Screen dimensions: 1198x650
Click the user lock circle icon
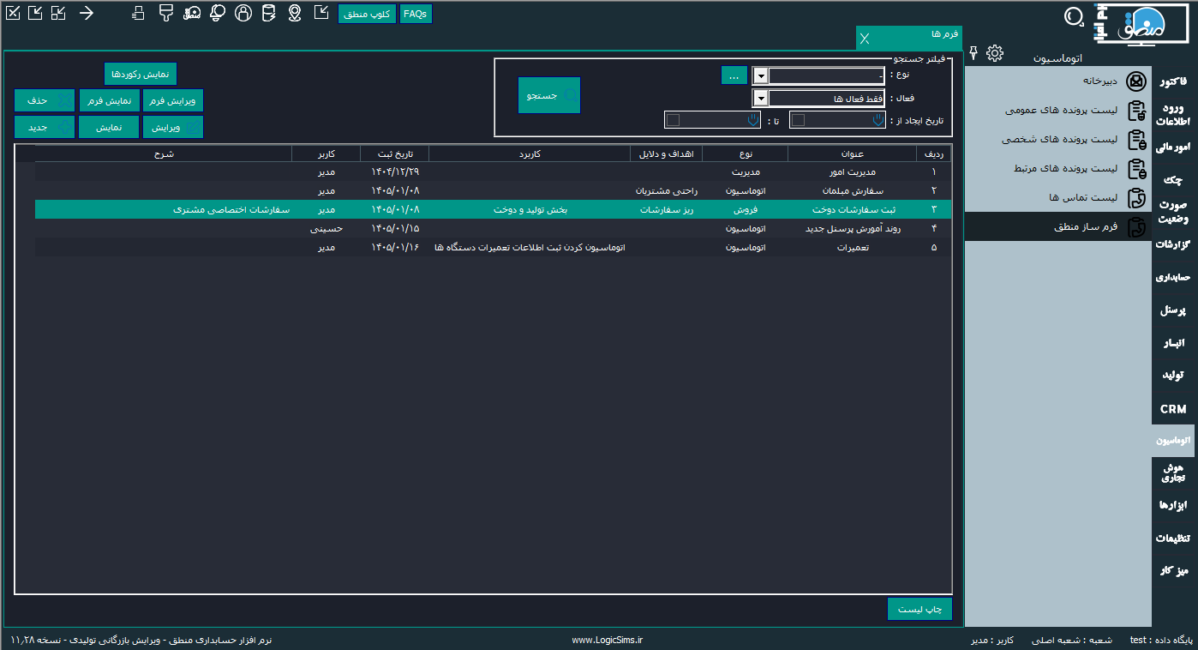point(243,13)
